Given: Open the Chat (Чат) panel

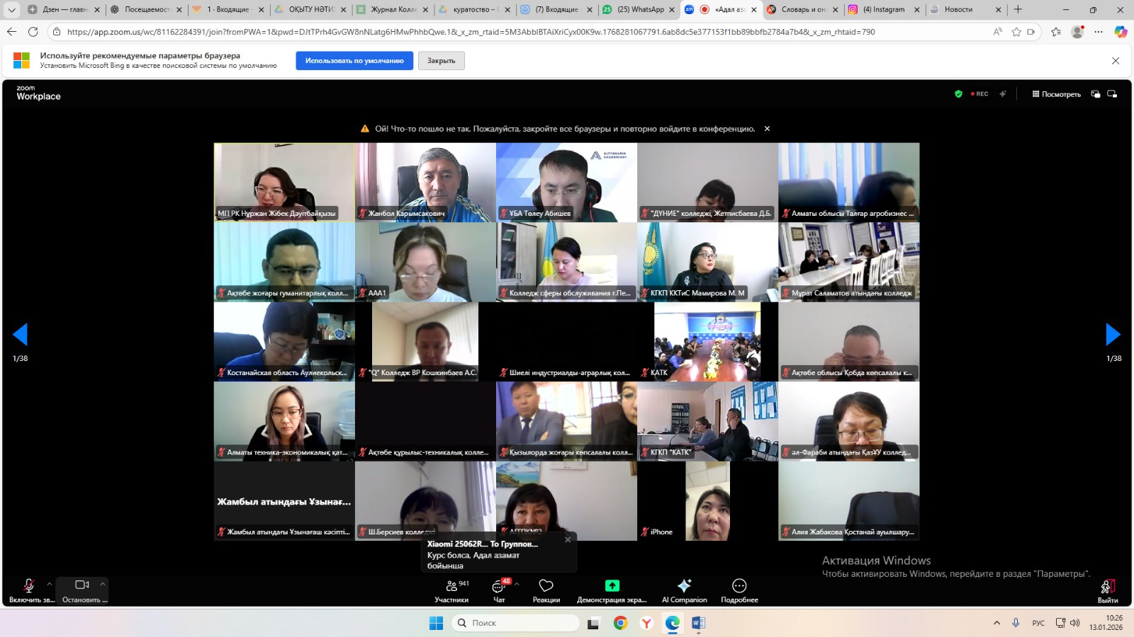Looking at the screenshot, I should pos(499,590).
